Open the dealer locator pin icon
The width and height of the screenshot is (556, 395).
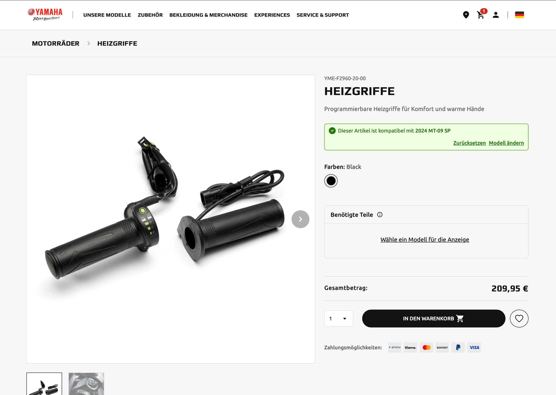tap(466, 15)
